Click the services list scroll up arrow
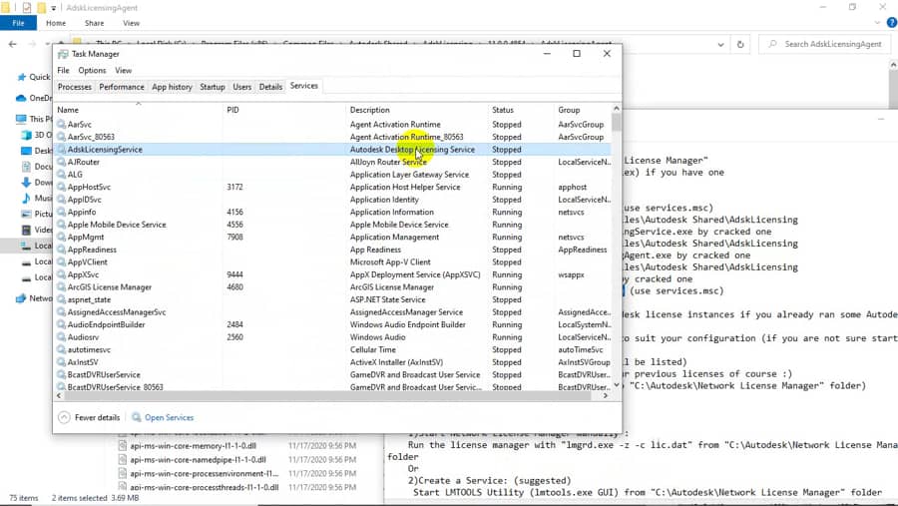 click(x=617, y=109)
